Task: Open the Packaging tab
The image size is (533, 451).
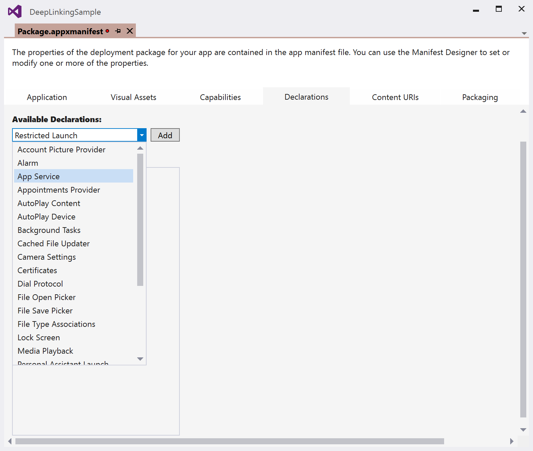Action: click(x=480, y=97)
